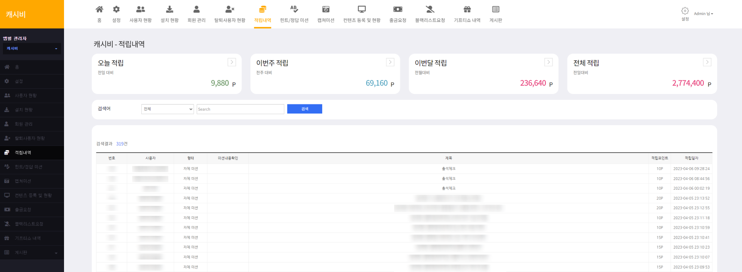Click the 제목 column header
742x272 pixels.
(449, 158)
